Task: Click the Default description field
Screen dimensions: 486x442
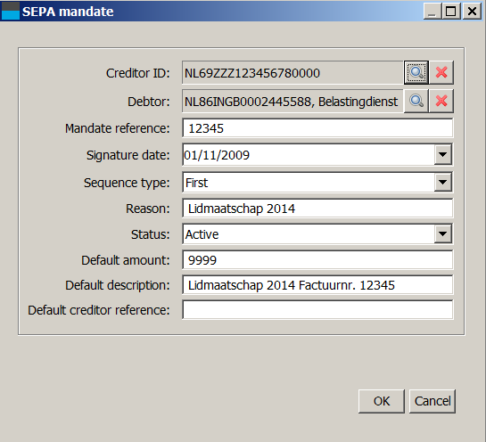Action: click(x=317, y=284)
